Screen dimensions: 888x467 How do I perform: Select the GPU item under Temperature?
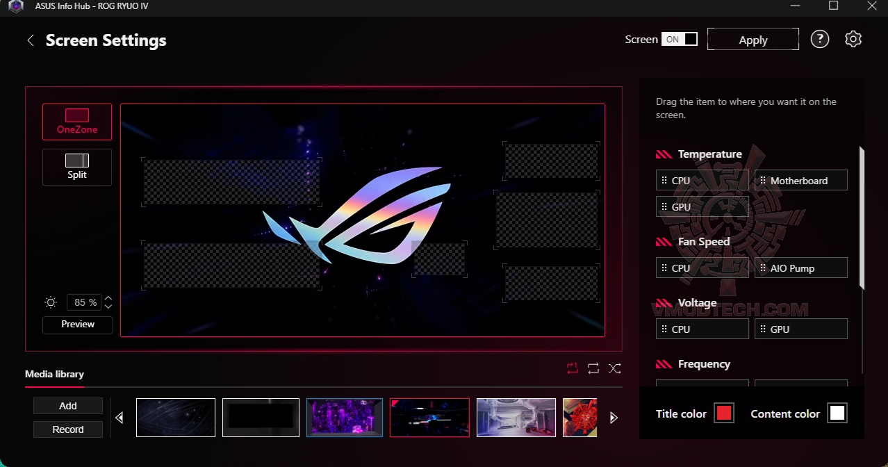pyautogui.click(x=702, y=206)
